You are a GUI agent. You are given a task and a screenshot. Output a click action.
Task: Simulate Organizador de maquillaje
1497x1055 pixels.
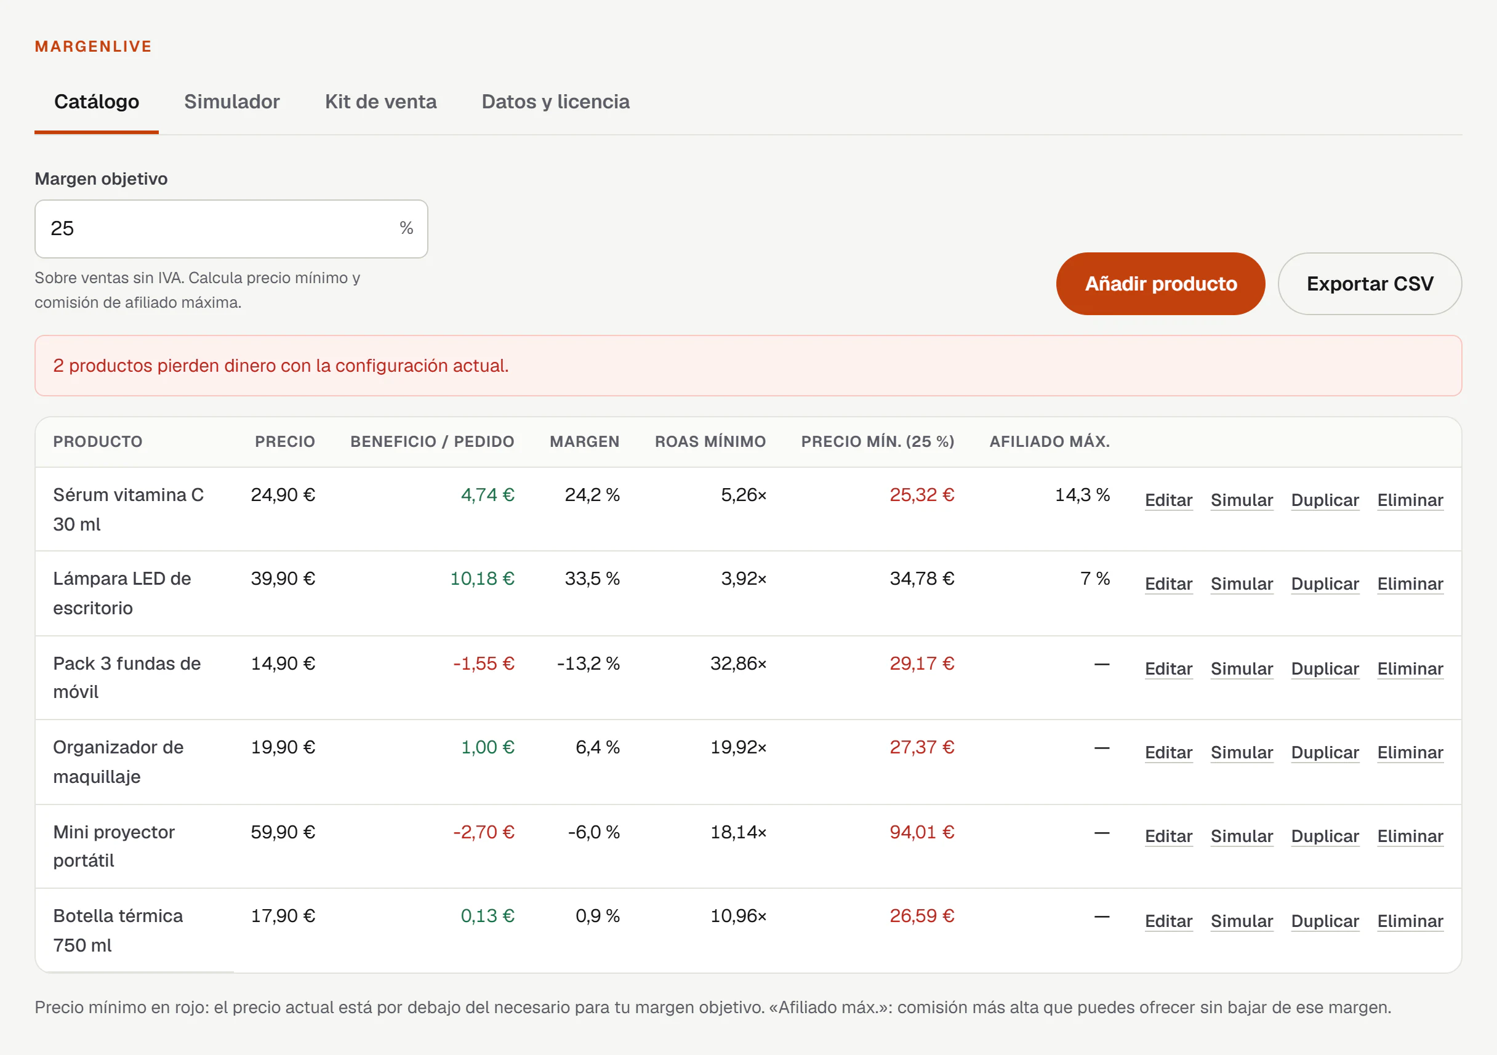tap(1242, 752)
